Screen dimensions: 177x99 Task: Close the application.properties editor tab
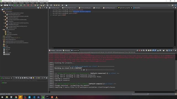(x=132, y=8)
